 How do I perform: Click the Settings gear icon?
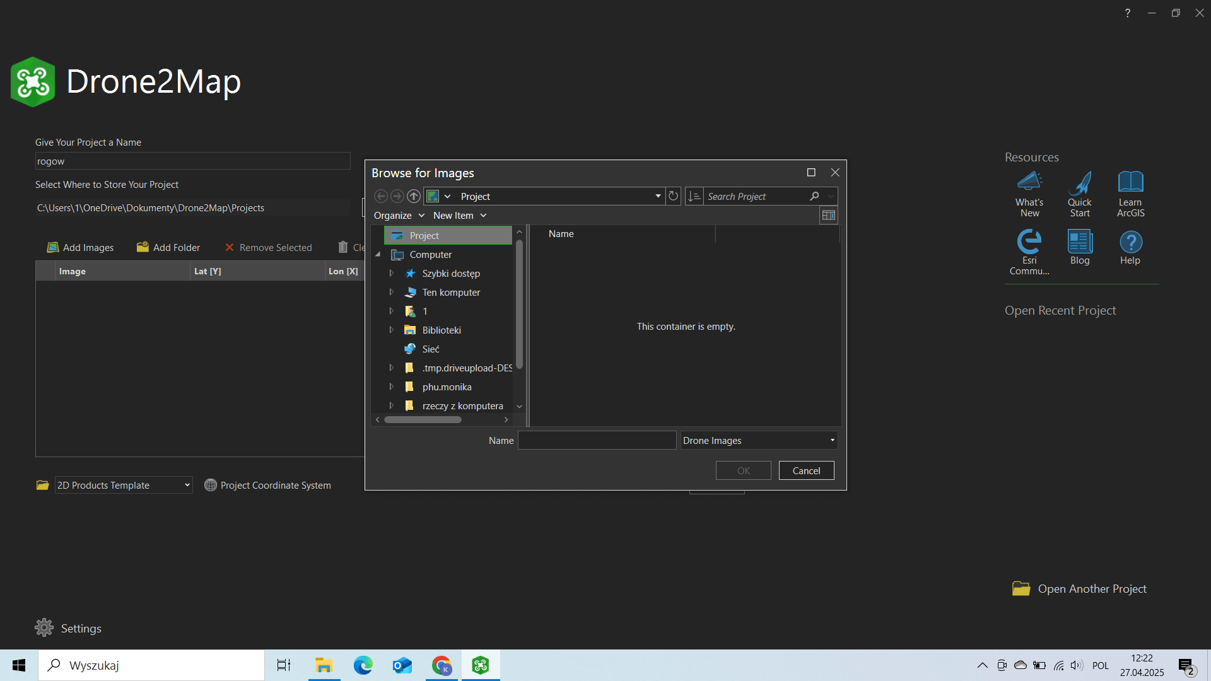pyautogui.click(x=44, y=627)
